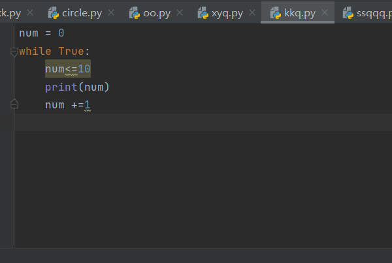Click the fold end marker beside num +=1
Image resolution: width=392 pixels, height=263 pixels.
point(14,104)
